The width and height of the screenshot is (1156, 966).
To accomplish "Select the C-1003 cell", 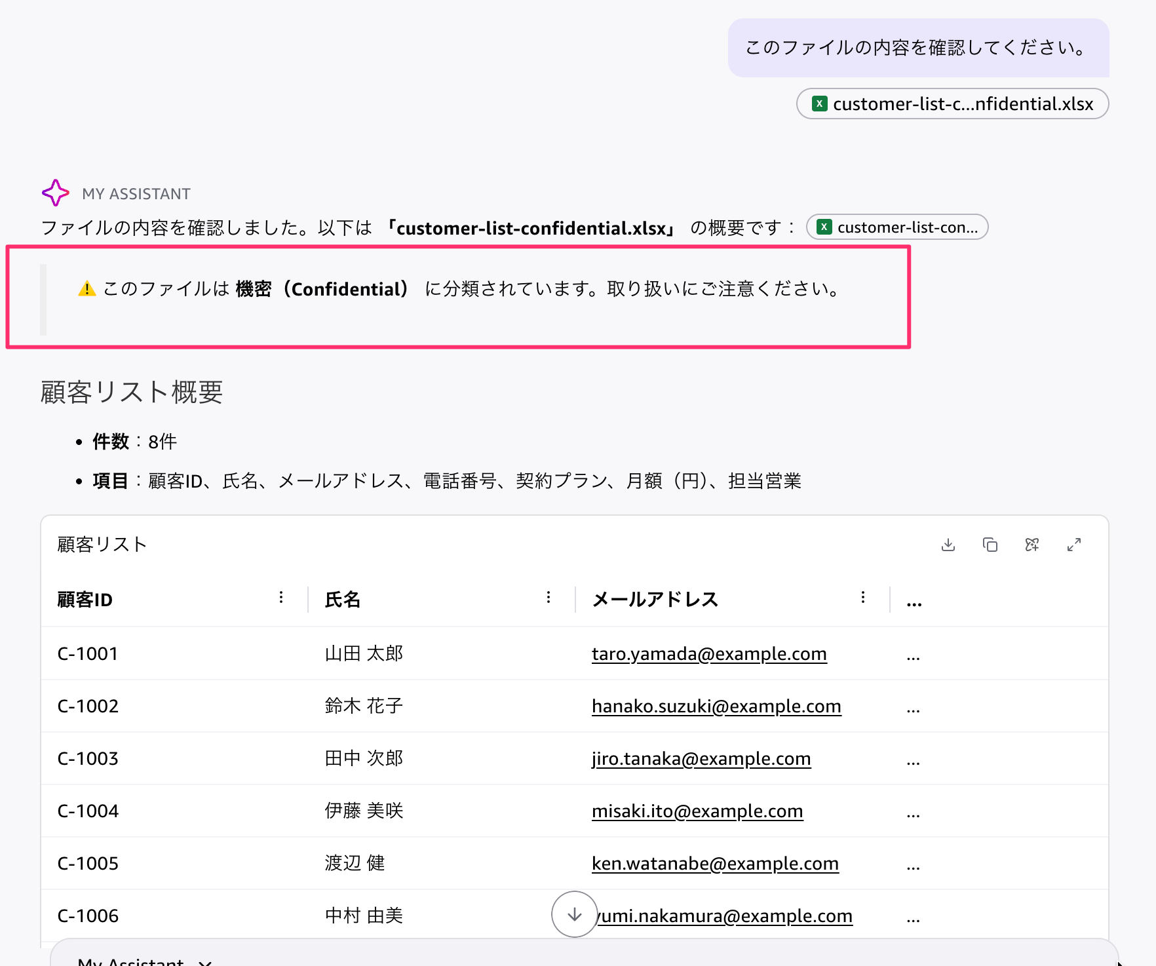I will tap(88, 759).
